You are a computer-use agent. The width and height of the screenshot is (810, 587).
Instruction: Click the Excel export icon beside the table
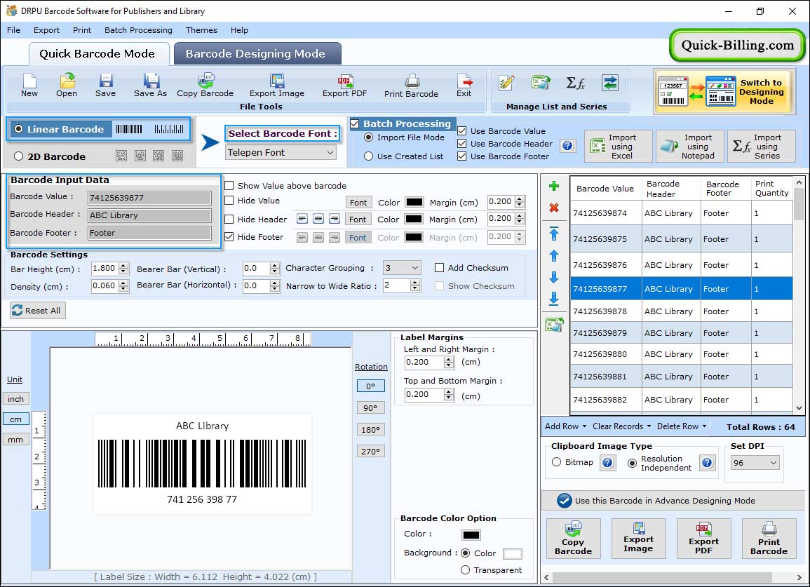pos(554,325)
